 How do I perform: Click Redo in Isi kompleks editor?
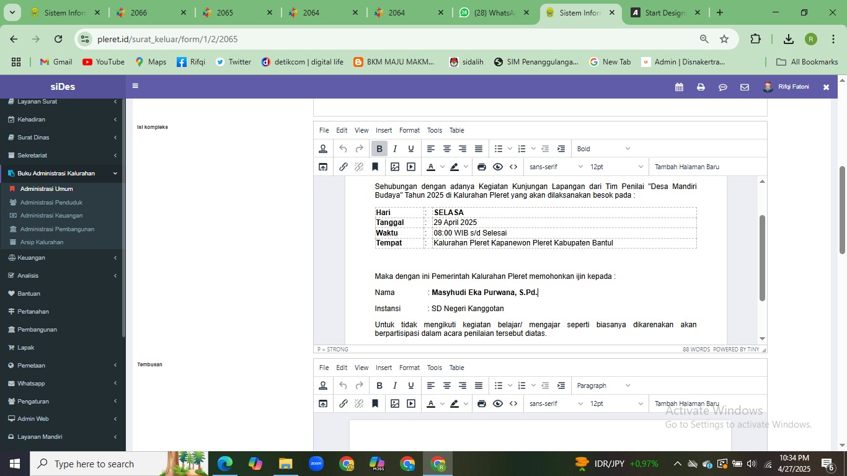(x=359, y=149)
